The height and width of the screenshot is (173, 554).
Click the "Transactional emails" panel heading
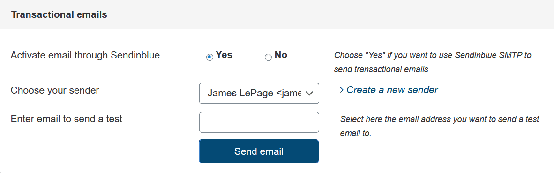(59, 14)
